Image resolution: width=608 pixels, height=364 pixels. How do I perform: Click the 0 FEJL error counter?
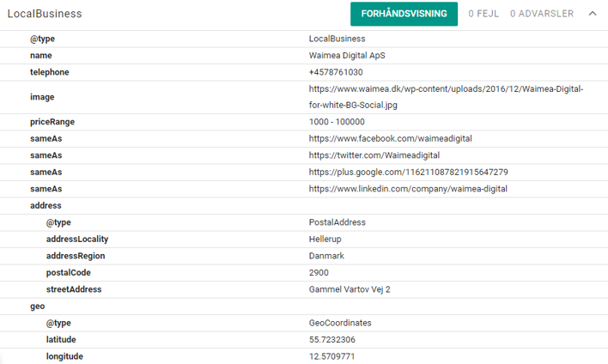[483, 14]
